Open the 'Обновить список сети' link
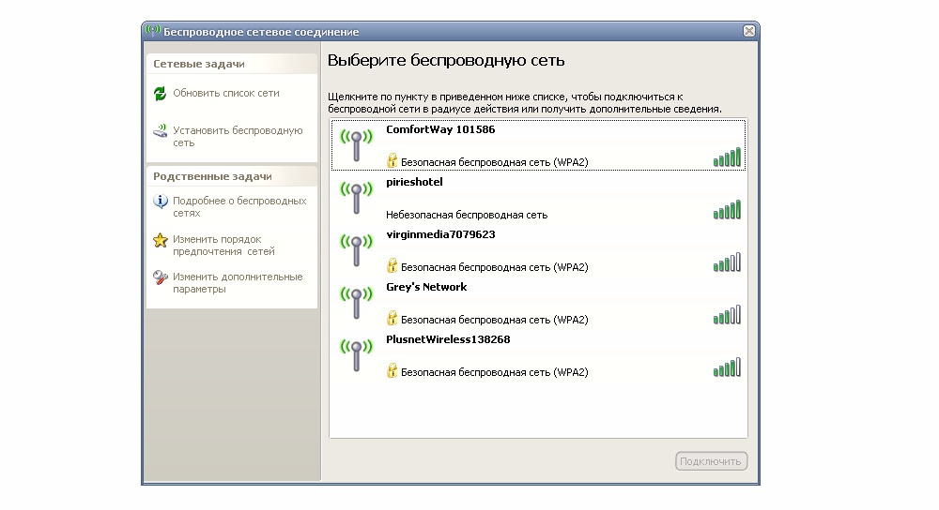This screenshot has width=939, height=510. (226, 93)
